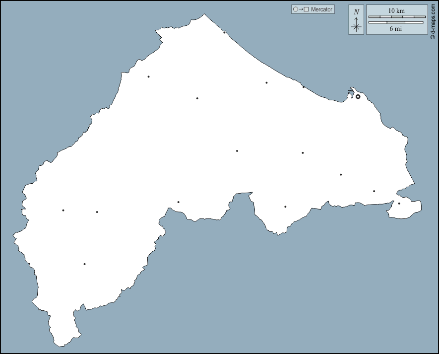Screen dimensions: 439x354
Task: Click the circle-to-square projection icon
Action: [x=301, y=9]
